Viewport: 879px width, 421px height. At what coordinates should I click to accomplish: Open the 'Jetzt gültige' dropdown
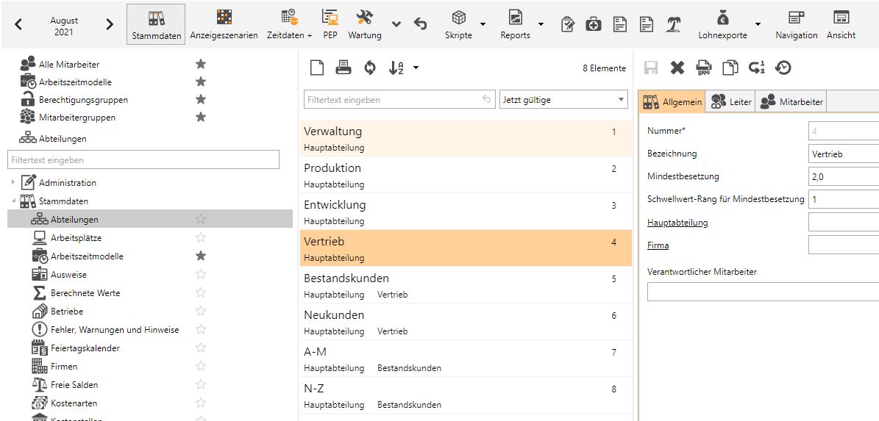tap(563, 100)
